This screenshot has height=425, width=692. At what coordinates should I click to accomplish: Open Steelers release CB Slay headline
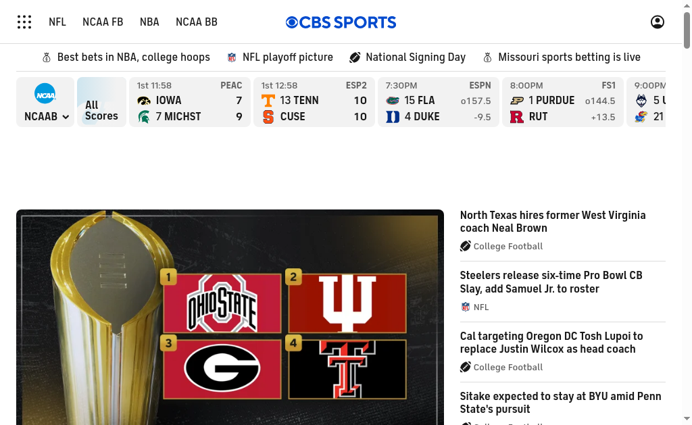coord(551,282)
